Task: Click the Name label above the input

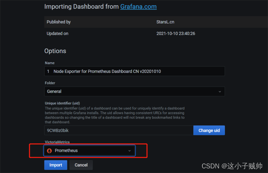Action: pos(50,63)
